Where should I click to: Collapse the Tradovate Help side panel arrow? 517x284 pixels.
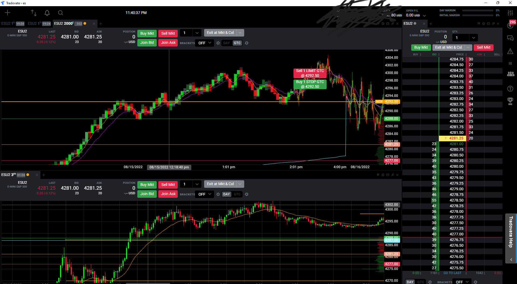tap(511, 260)
